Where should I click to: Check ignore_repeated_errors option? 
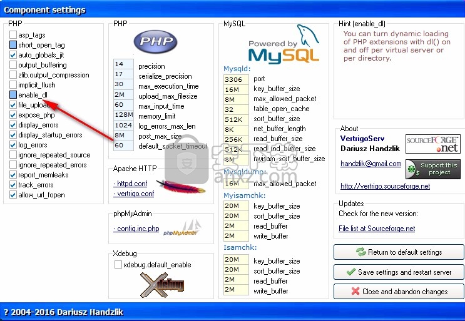point(13,165)
